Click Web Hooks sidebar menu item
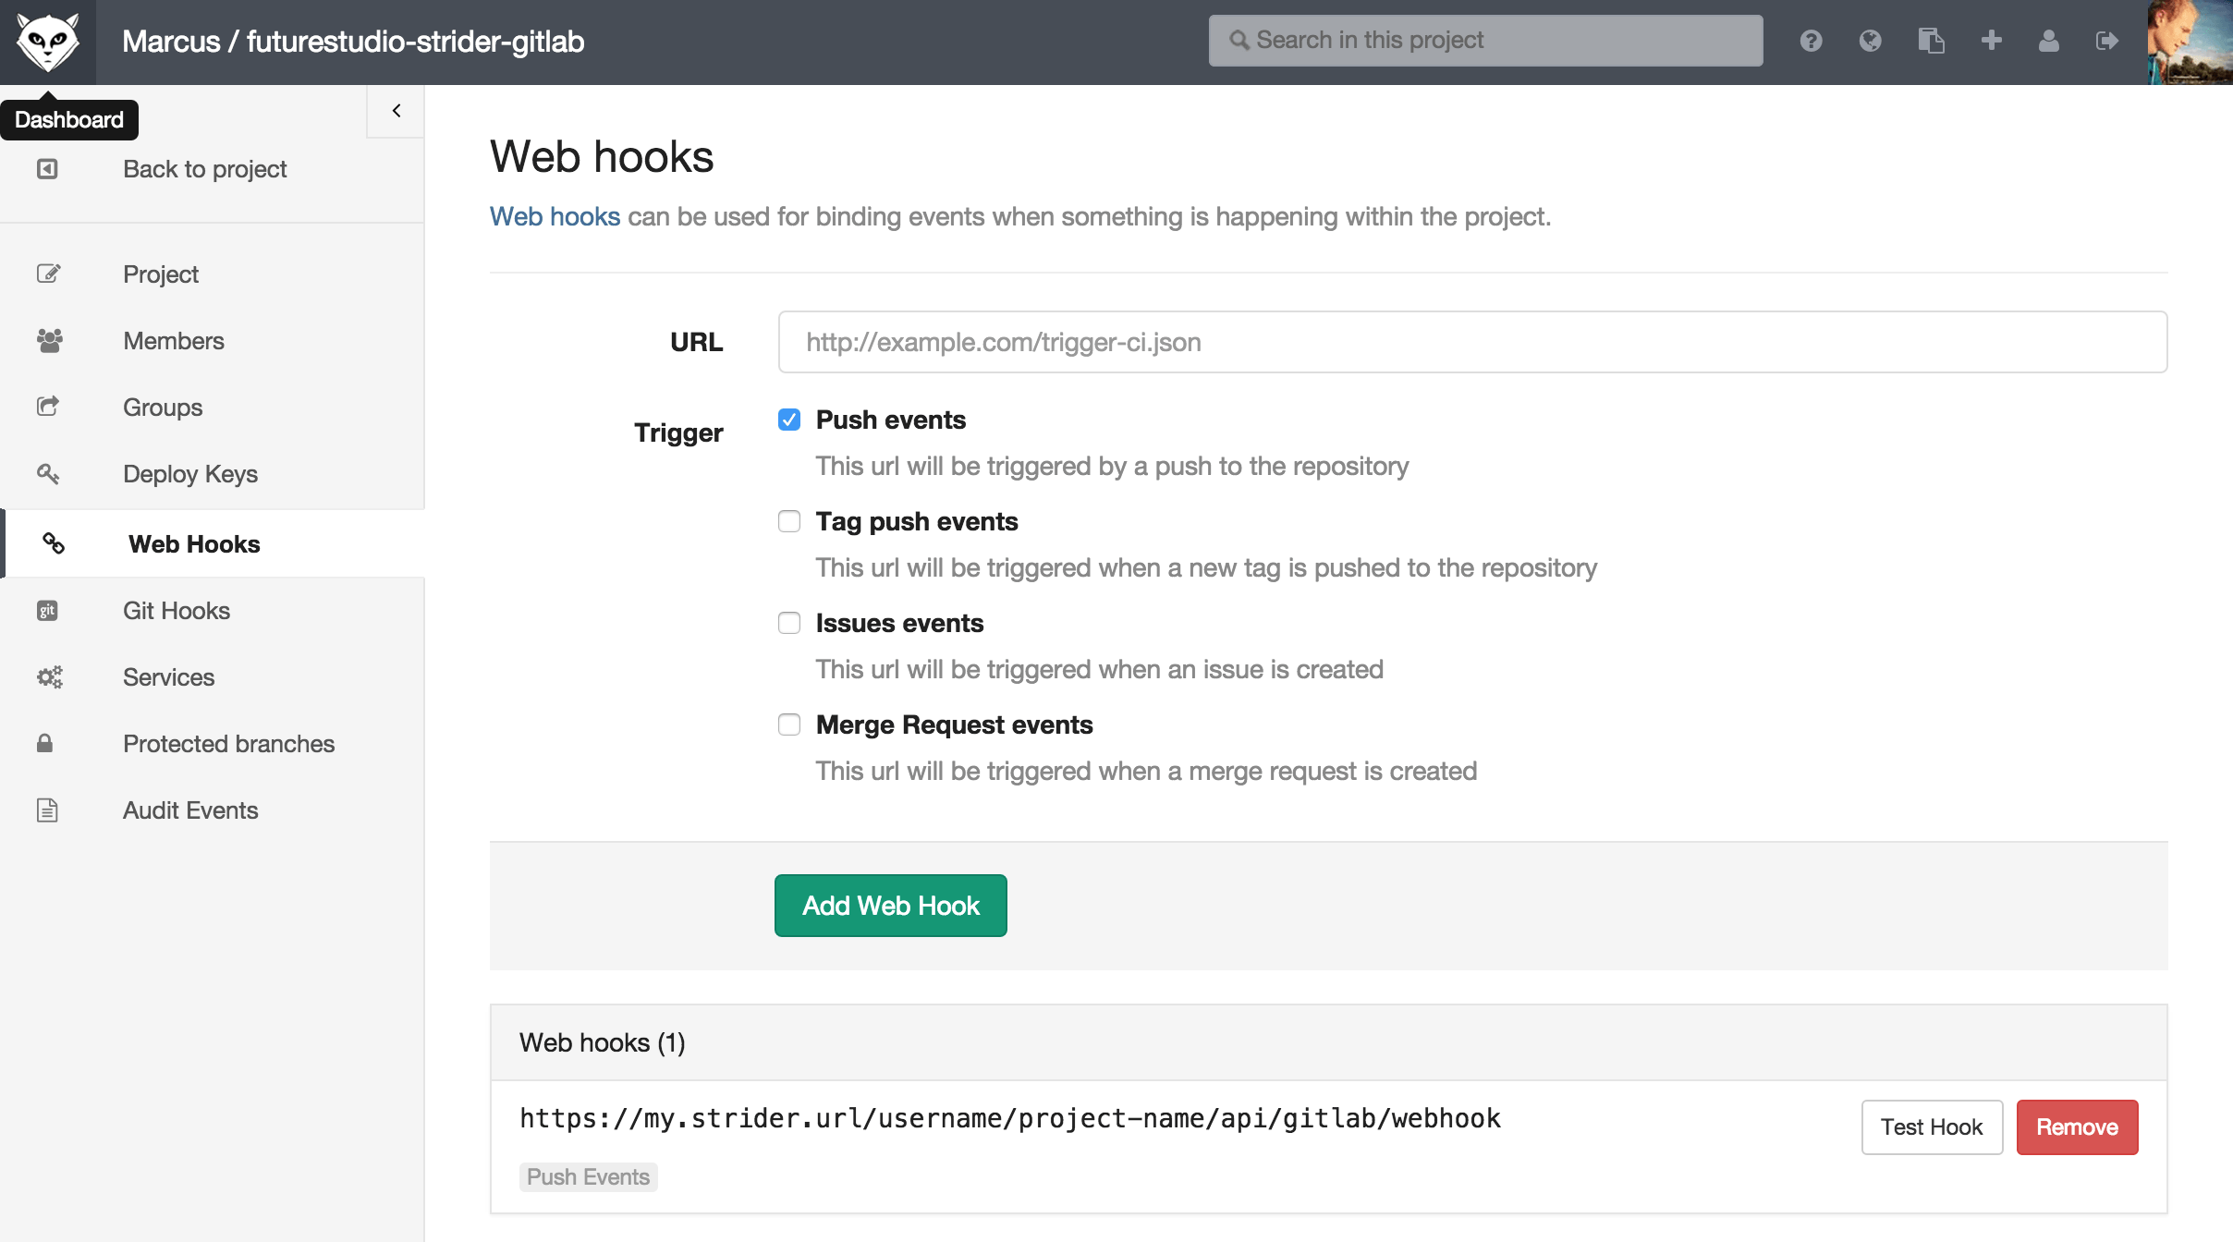This screenshot has height=1242, width=2233. (x=193, y=543)
